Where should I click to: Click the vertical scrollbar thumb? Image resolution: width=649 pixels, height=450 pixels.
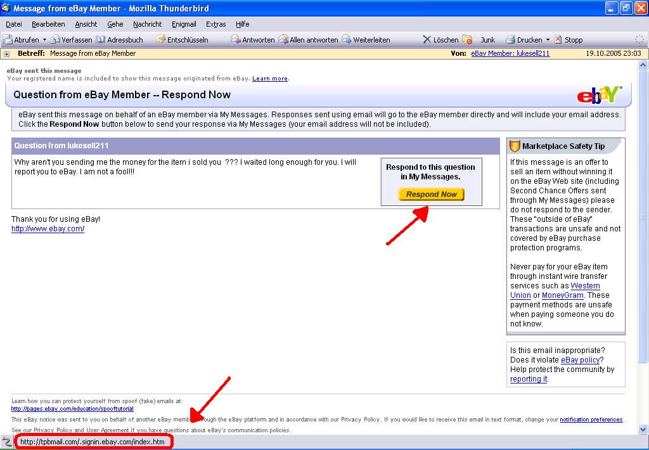click(x=643, y=215)
